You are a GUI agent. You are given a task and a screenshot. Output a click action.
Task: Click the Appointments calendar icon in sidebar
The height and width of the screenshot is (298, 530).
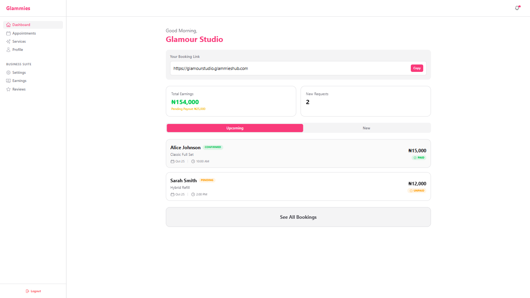click(x=9, y=33)
